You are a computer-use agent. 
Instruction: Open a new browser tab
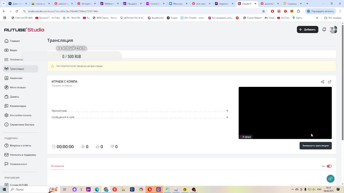click(x=307, y=4)
